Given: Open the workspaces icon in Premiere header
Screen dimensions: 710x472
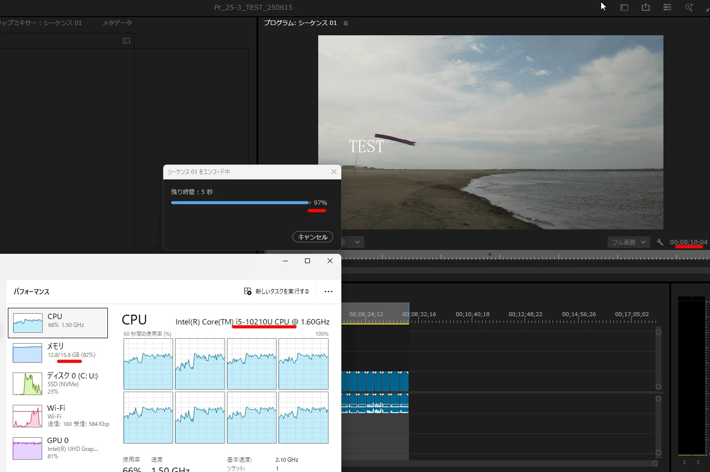Looking at the screenshot, I should tap(624, 7).
